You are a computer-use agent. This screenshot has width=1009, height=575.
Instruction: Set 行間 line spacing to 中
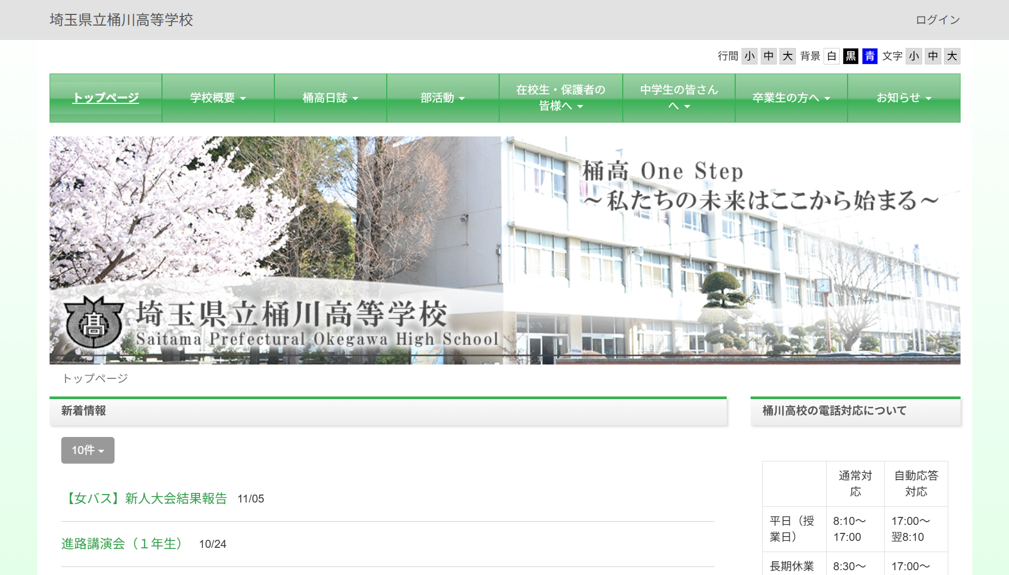pos(769,56)
